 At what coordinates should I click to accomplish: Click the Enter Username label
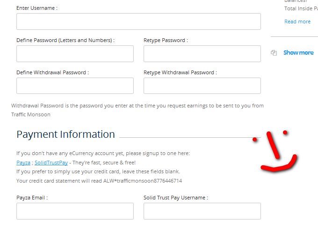click(37, 8)
